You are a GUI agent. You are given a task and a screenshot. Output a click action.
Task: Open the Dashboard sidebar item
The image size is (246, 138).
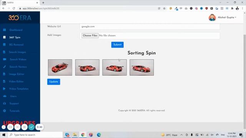tap(16, 30)
